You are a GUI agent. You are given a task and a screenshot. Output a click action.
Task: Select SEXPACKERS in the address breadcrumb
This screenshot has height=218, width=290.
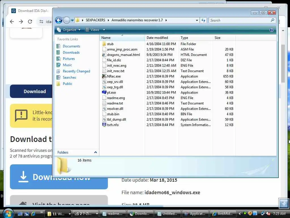tap(95, 20)
